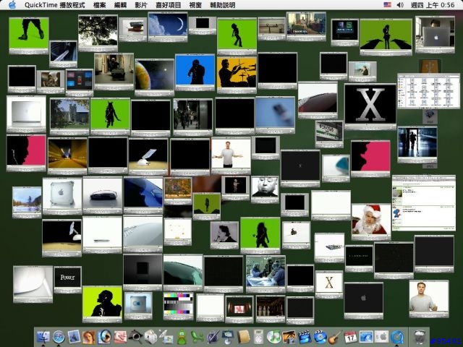The image size is (463, 347).
Task: Click the white iPod Dock icon
Action: (x=258, y=337)
